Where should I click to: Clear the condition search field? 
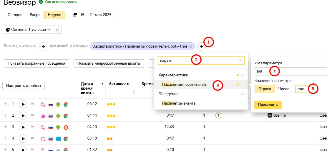pos(241,61)
